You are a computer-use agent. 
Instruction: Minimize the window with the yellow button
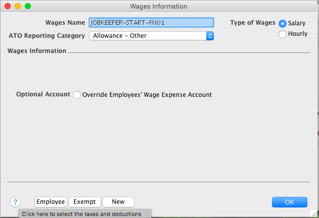[x=17, y=6]
